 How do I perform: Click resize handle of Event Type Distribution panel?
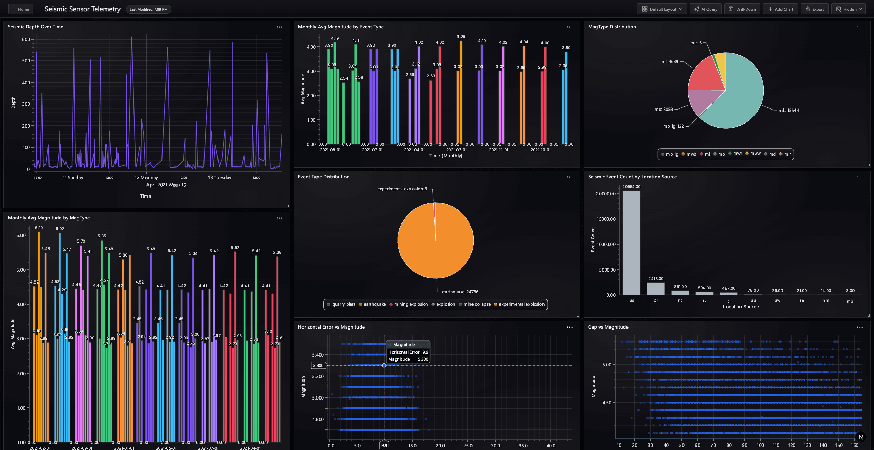578,315
